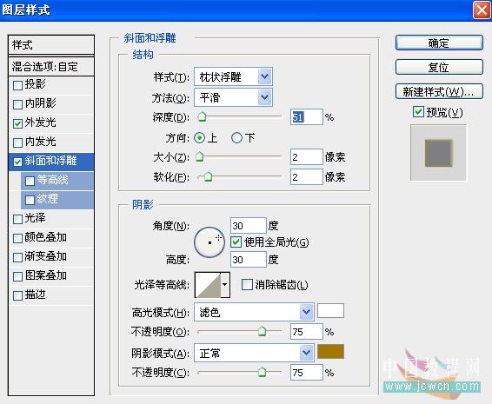Select the 外发光 style label
The image size is (492, 404).
41,123
